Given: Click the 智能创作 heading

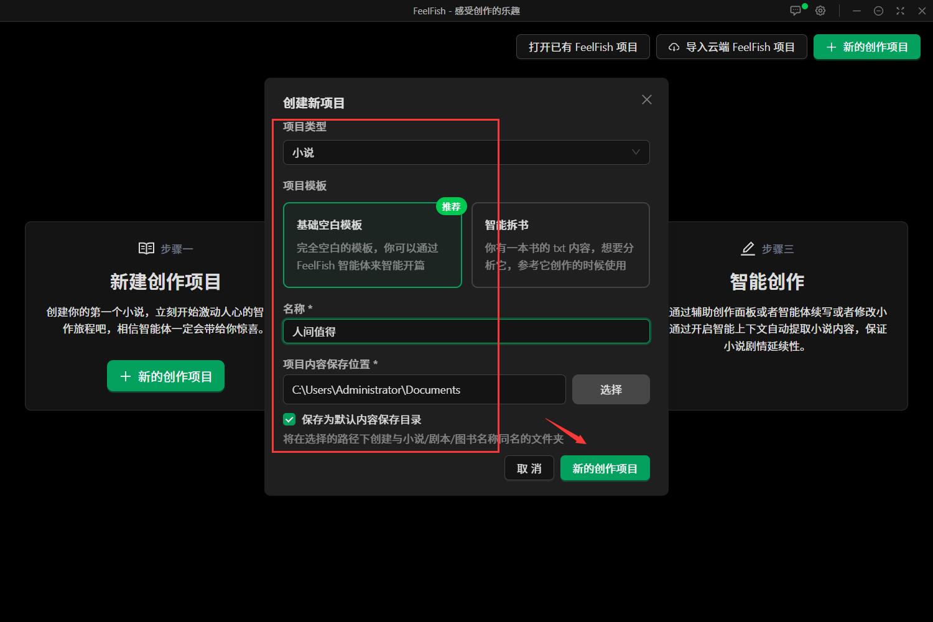Looking at the screenshot, I should pyautogui.click(x=767, y=282).
